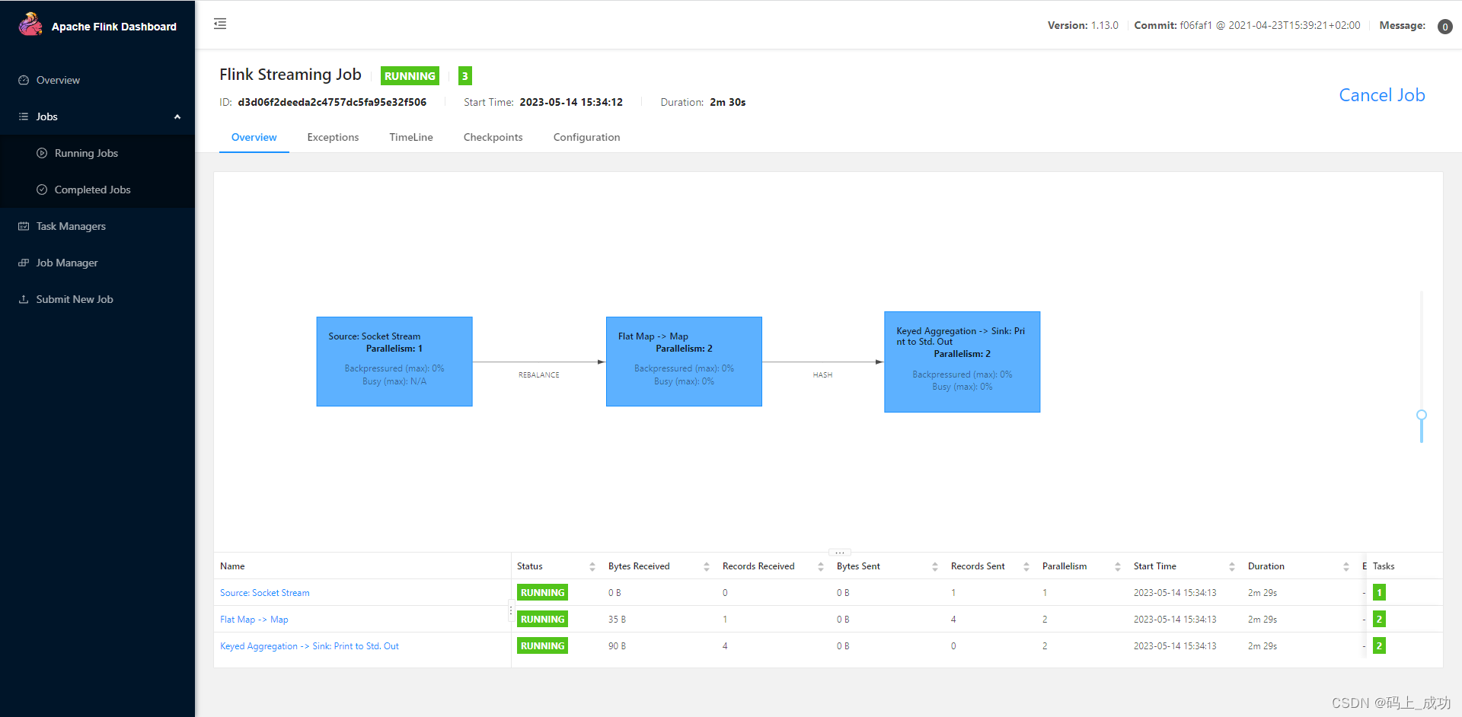Switch to the Configuration tab
The height and width of the screenshot is (717, 1462).
pyautogui.click(x=586, y=137)
